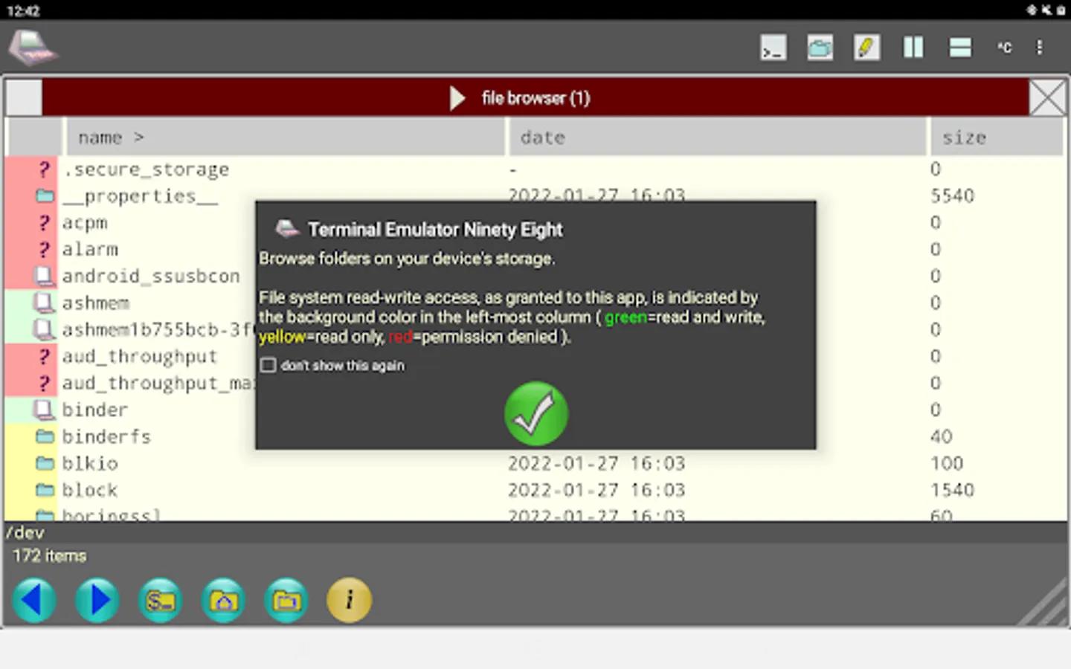
Task: Select the android_ssusbcon file
Action: pyautogui.click(x=151, y=276)
